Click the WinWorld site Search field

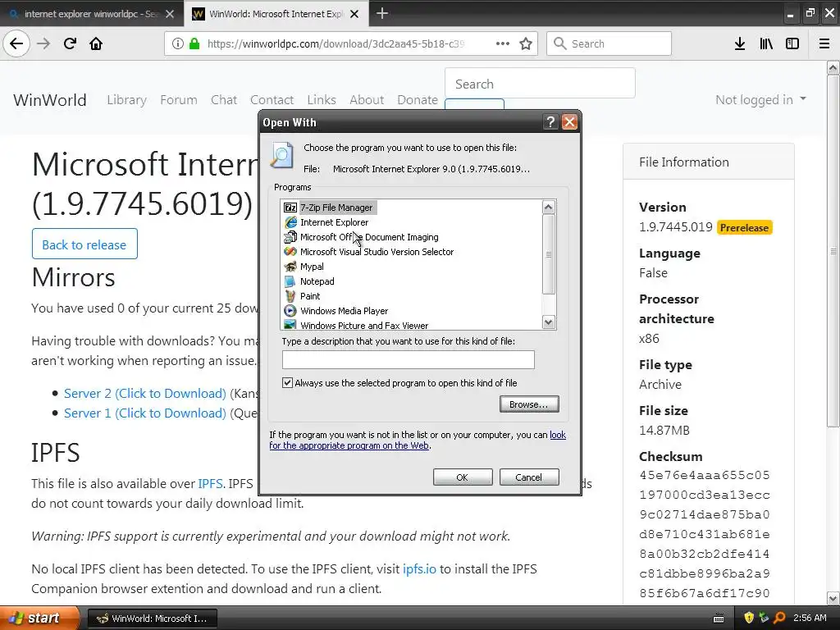(540, 84)
